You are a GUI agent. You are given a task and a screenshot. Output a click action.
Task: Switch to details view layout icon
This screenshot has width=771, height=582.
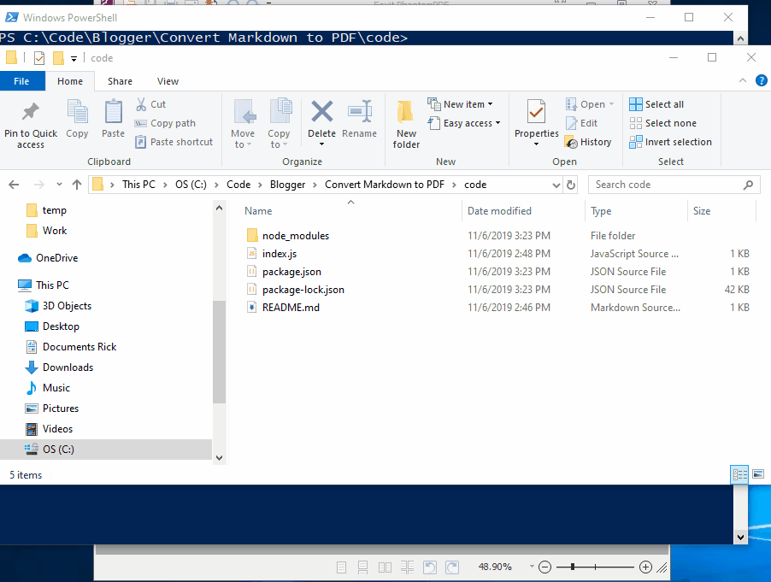(739, 474)
